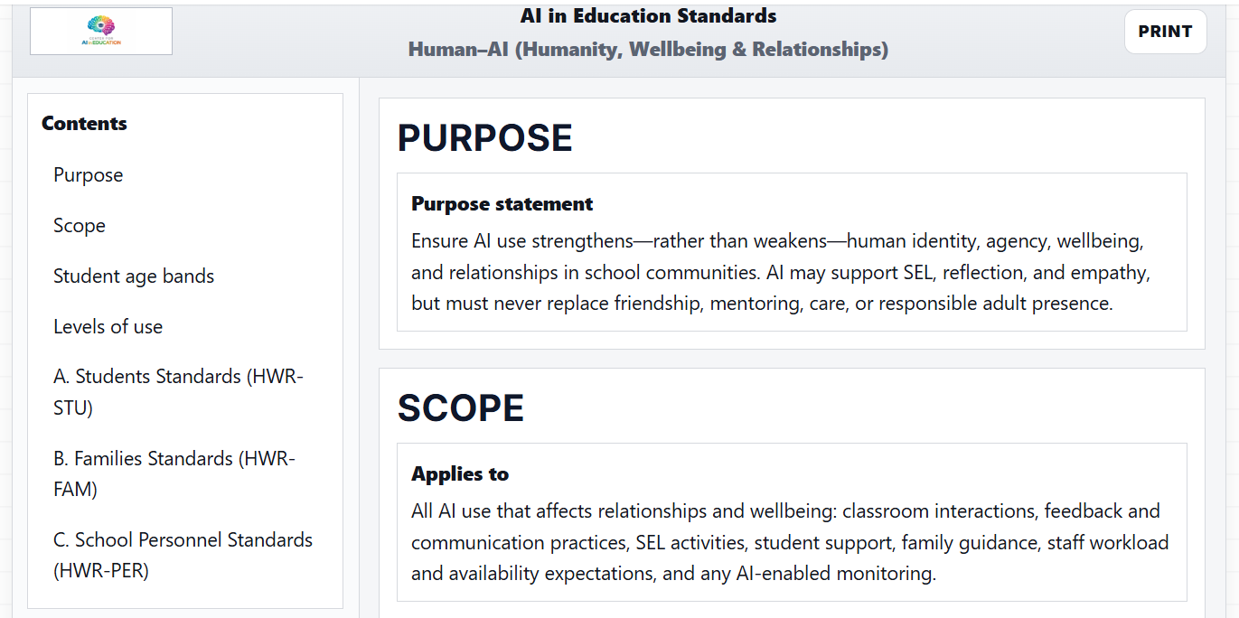Go to Student age bands section
This screenshot has width=1239, height=618.
[134, 276]
